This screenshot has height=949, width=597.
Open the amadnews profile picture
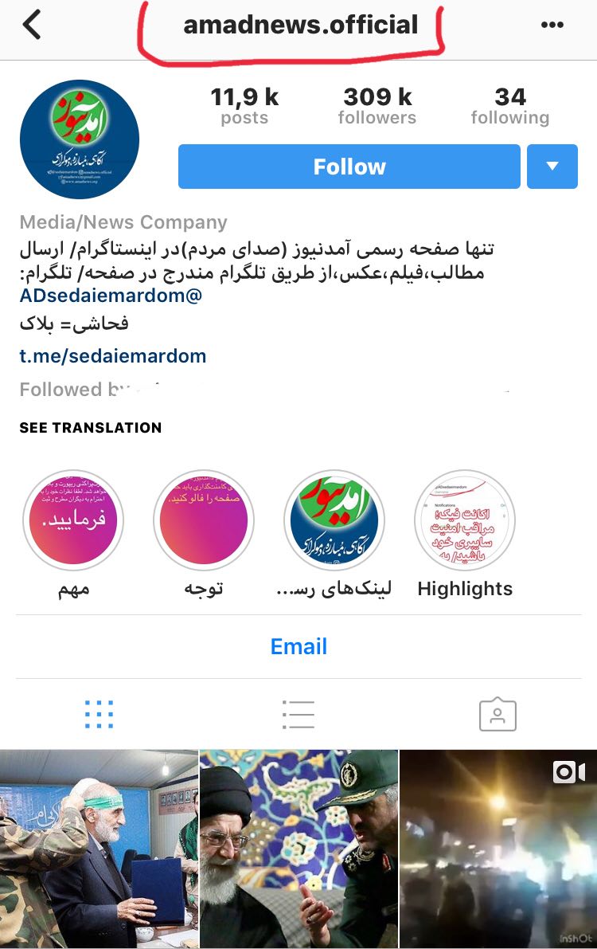tap(80, 139)
